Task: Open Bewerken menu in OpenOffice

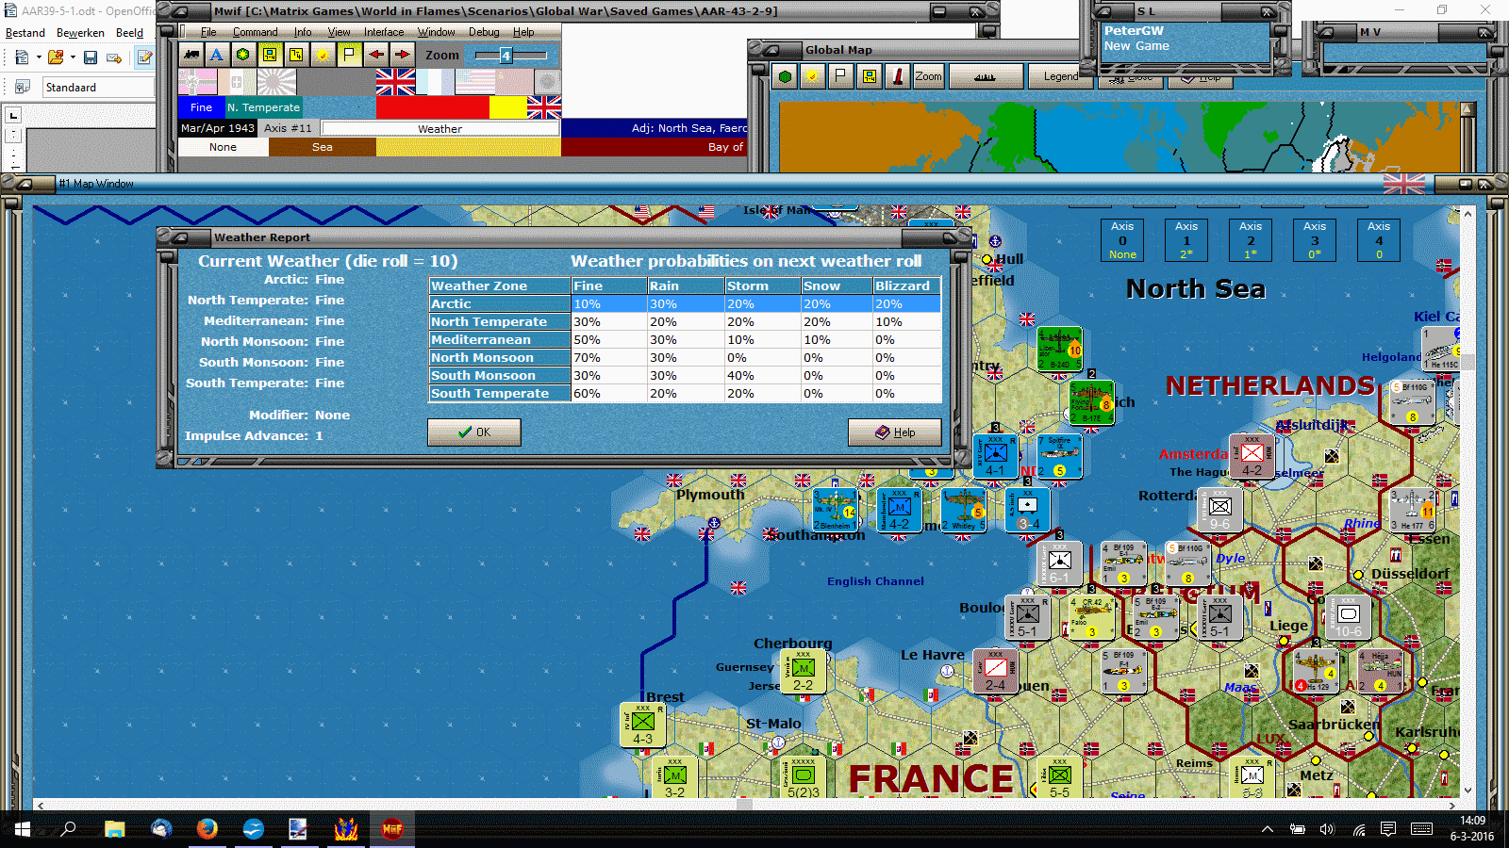Action: 80,33
